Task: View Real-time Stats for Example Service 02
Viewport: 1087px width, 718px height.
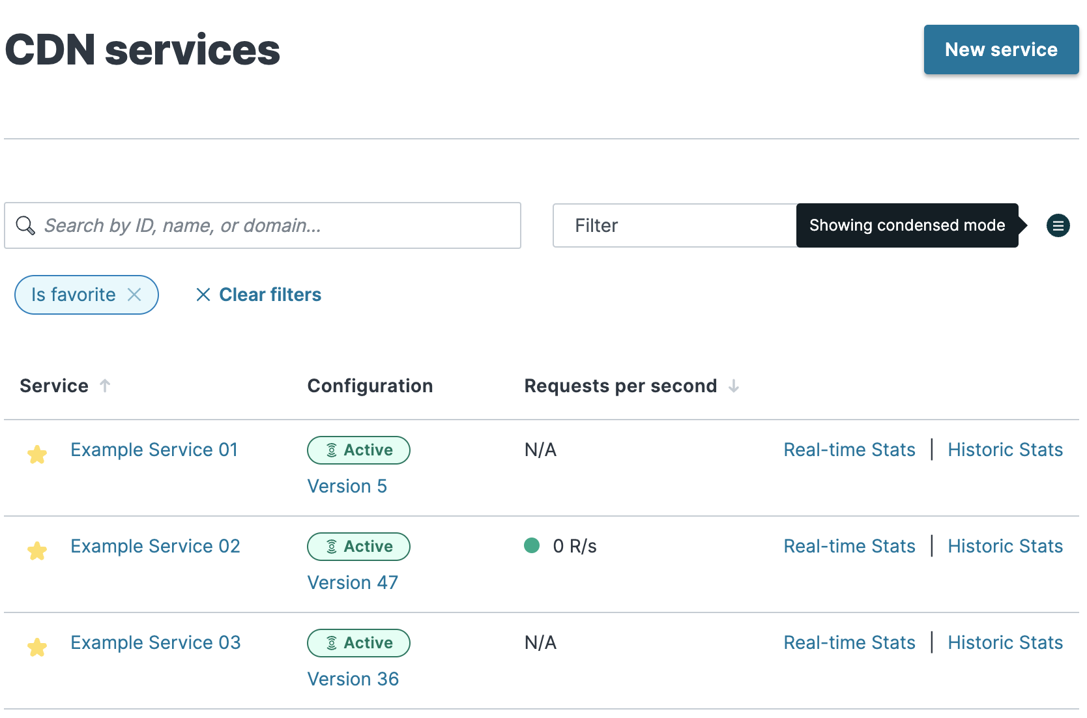Action: 849,546
